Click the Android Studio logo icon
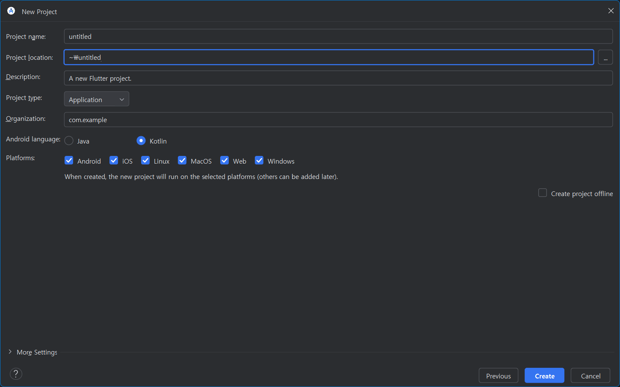620x387 pixels. (x=11, y=11)
